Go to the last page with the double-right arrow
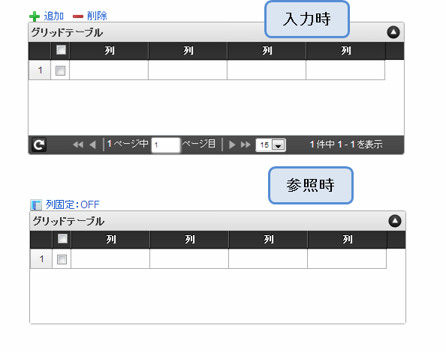This screenshot has width=446, height=352. click(x=246, y=145)
